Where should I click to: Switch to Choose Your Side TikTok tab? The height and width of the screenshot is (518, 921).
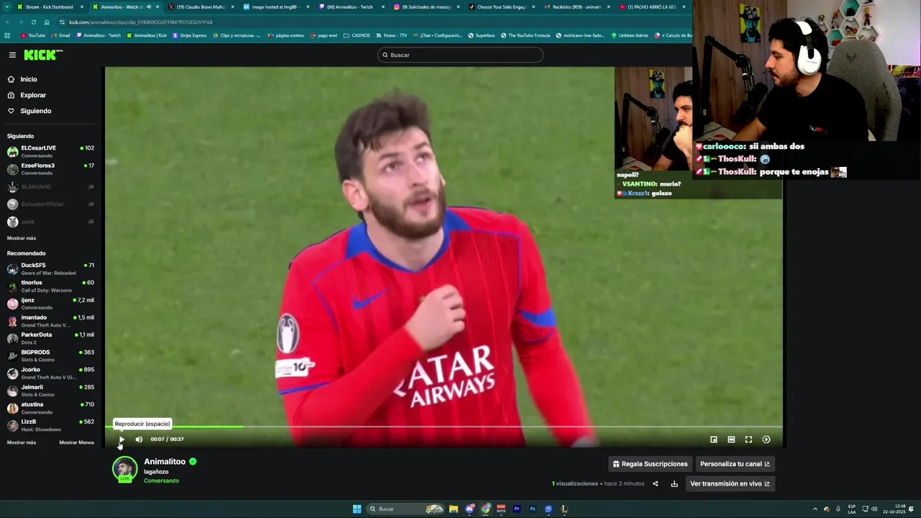(x=502, y=6)
